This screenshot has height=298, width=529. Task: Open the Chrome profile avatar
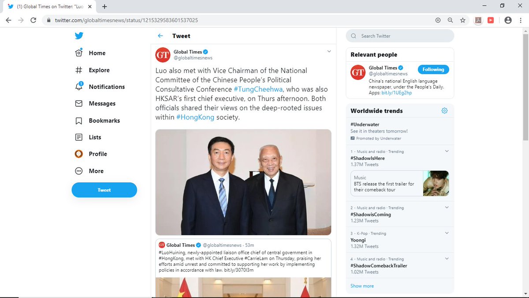tap(508, 20)
